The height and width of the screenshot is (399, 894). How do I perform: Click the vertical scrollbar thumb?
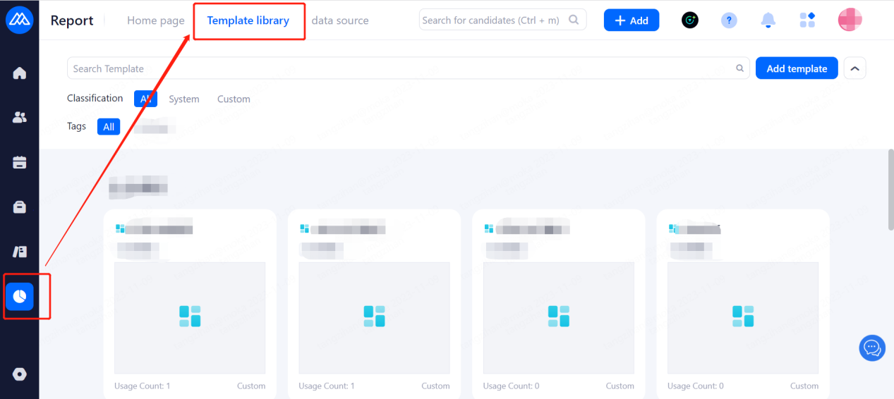coord(890,188)
